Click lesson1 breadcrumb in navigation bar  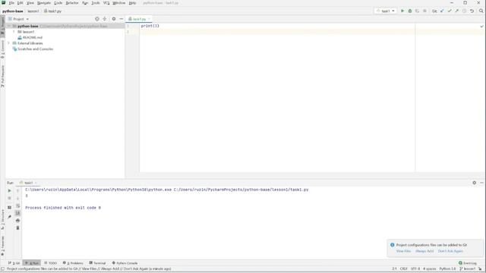[33, 11]
